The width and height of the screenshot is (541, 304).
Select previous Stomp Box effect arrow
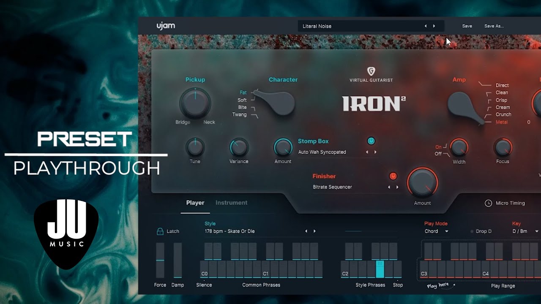(367, 152)
